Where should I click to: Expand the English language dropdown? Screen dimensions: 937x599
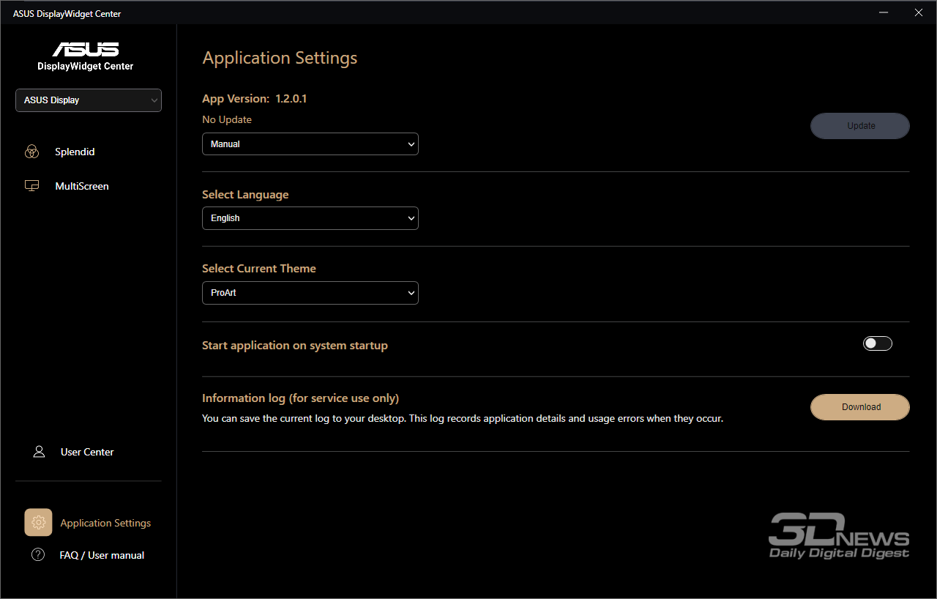pos(310,218)
